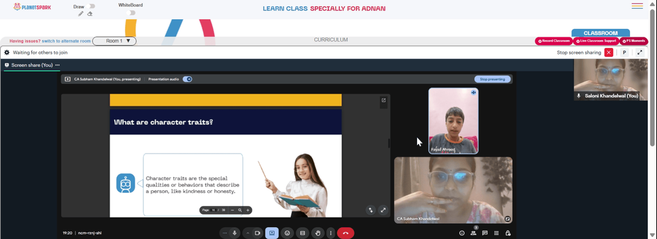
Task: Click Stop presenting button
Action: point(492,79)
